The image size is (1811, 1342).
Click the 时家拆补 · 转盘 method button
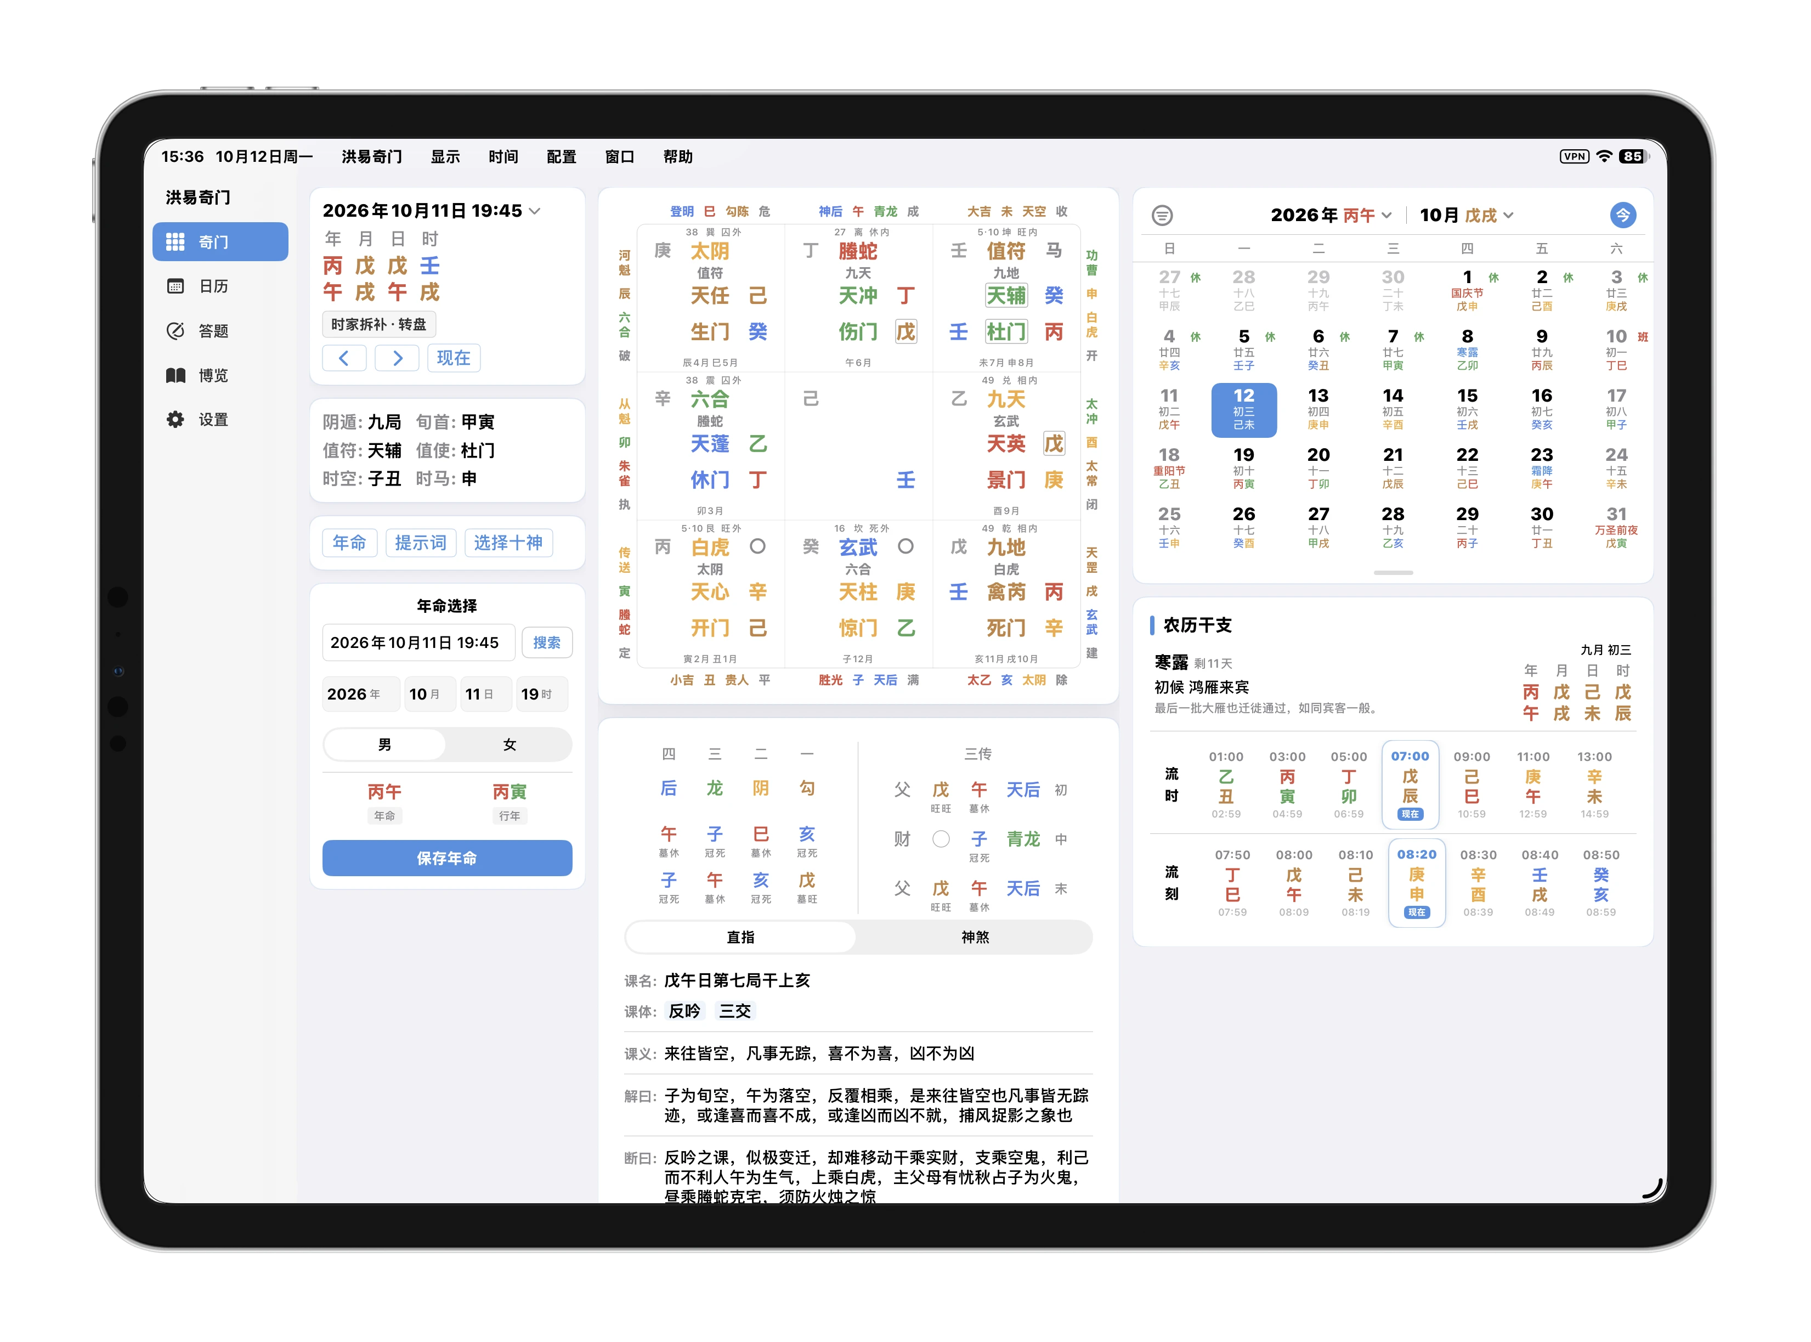point(378,324)
